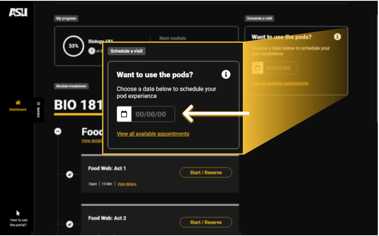This screenshot has height=236, width=379.
Task: Open How to use the portal help
Action: click(x=18, y=222)
